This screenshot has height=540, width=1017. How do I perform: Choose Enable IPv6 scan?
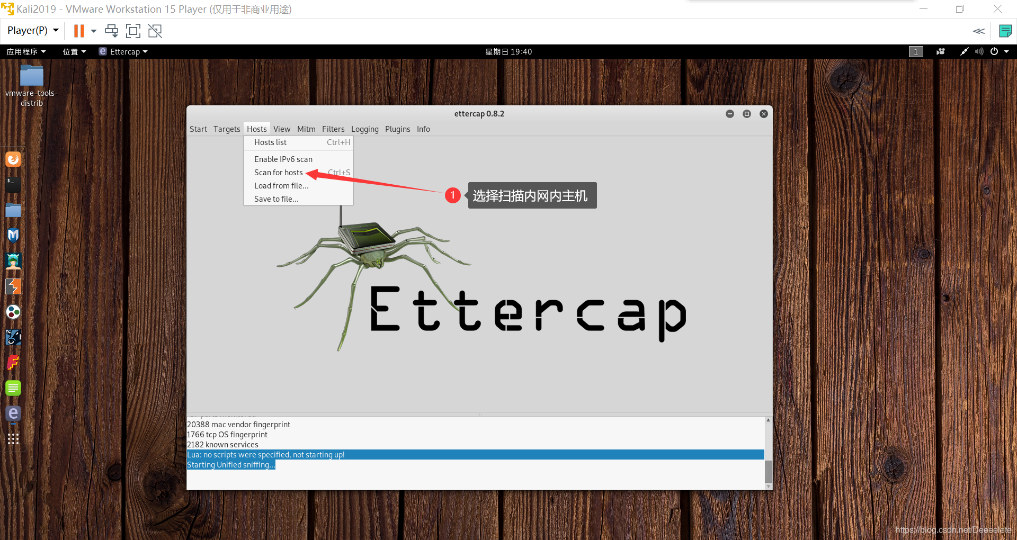298,159
